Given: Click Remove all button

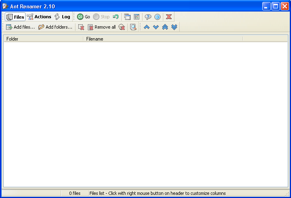Looking at the screenshot, I should pos(102,27).
